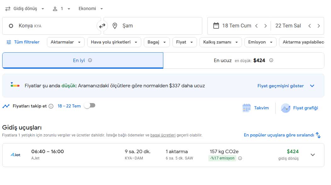Click the Şam destination input field

pyautogui.click(x=153, y=26)
